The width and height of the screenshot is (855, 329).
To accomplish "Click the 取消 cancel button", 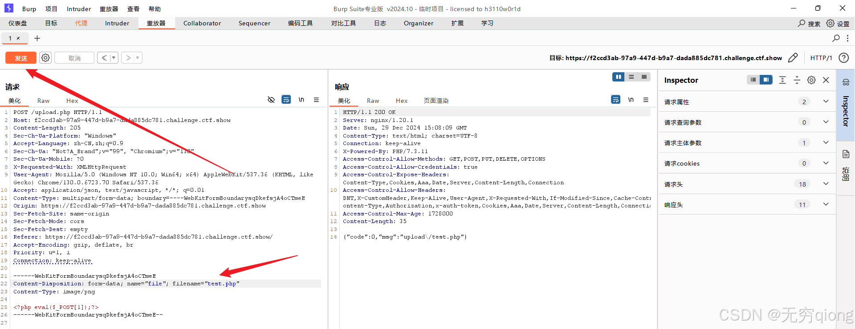I will [x=74, y=58].
